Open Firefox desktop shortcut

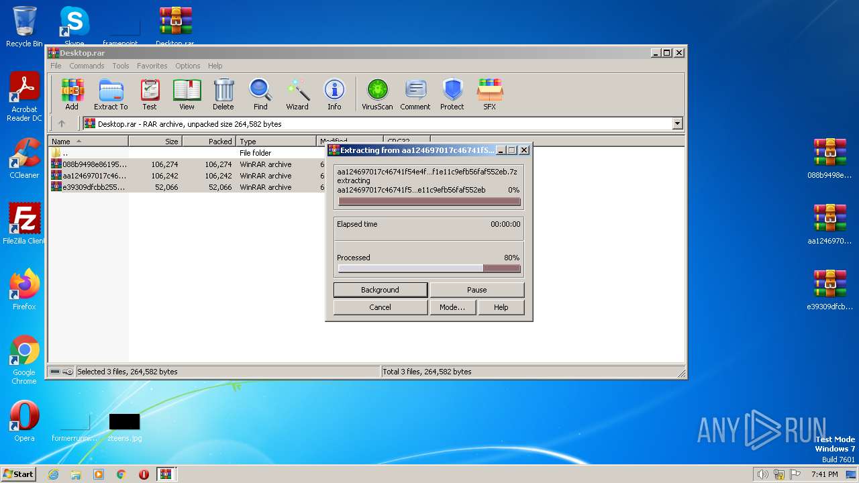coord(24,290)
